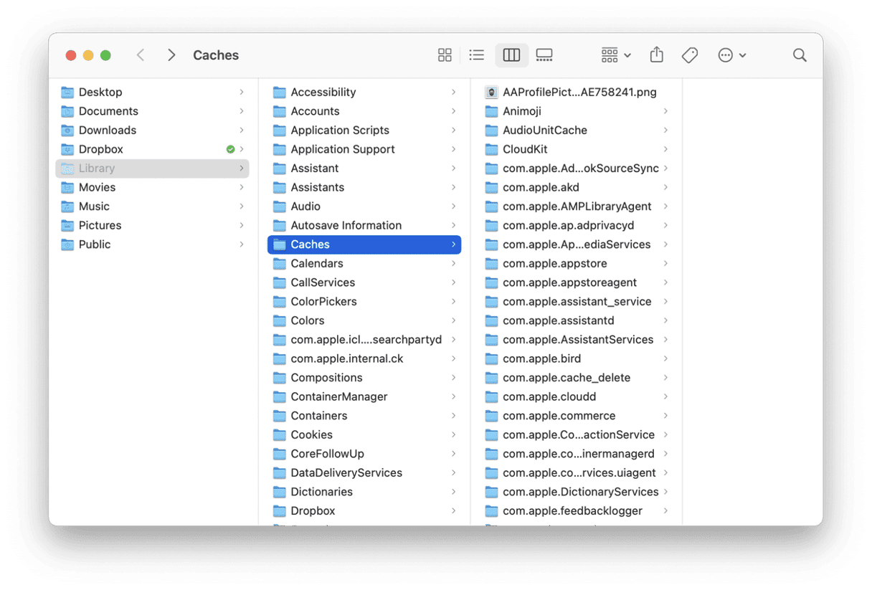Select the Colors folder
The width and height of the screenshot is (872, 590).
[364, 320]
